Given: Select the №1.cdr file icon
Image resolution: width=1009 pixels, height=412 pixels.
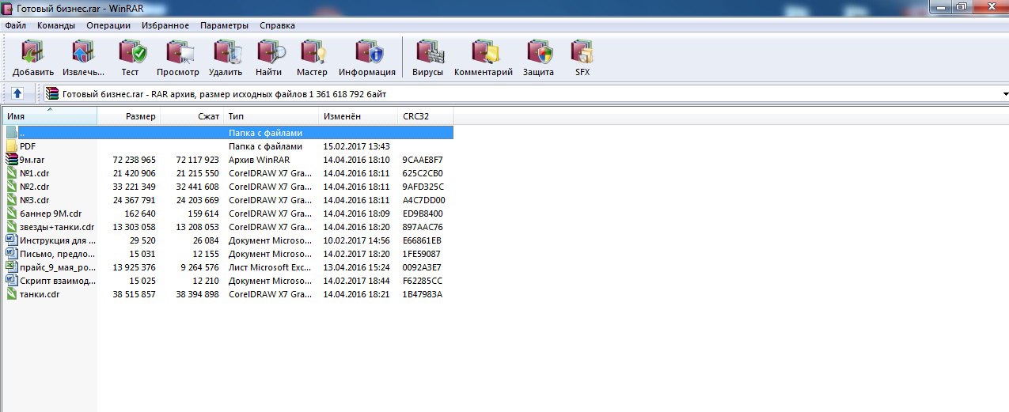Looking at the screenshot, I should [x=12, y=173].
